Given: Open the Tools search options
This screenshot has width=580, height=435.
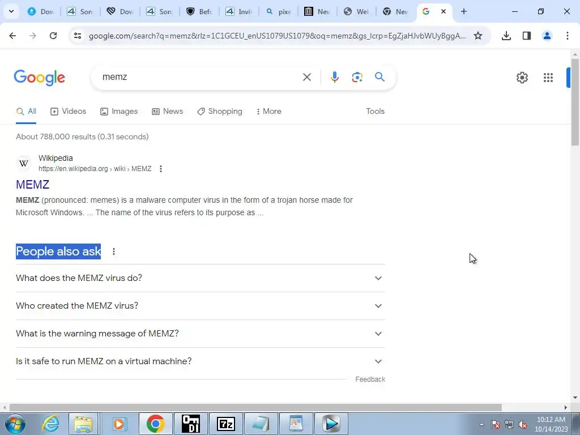Looking at the screenshot, I should 375,112.
